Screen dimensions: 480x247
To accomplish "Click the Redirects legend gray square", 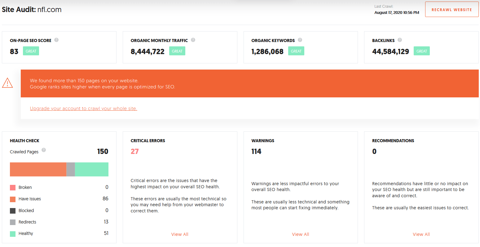I will point(13,222).
